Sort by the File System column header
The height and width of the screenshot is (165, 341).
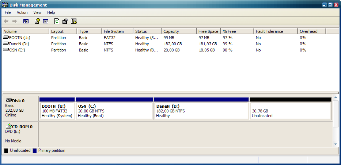pos(117,31)
